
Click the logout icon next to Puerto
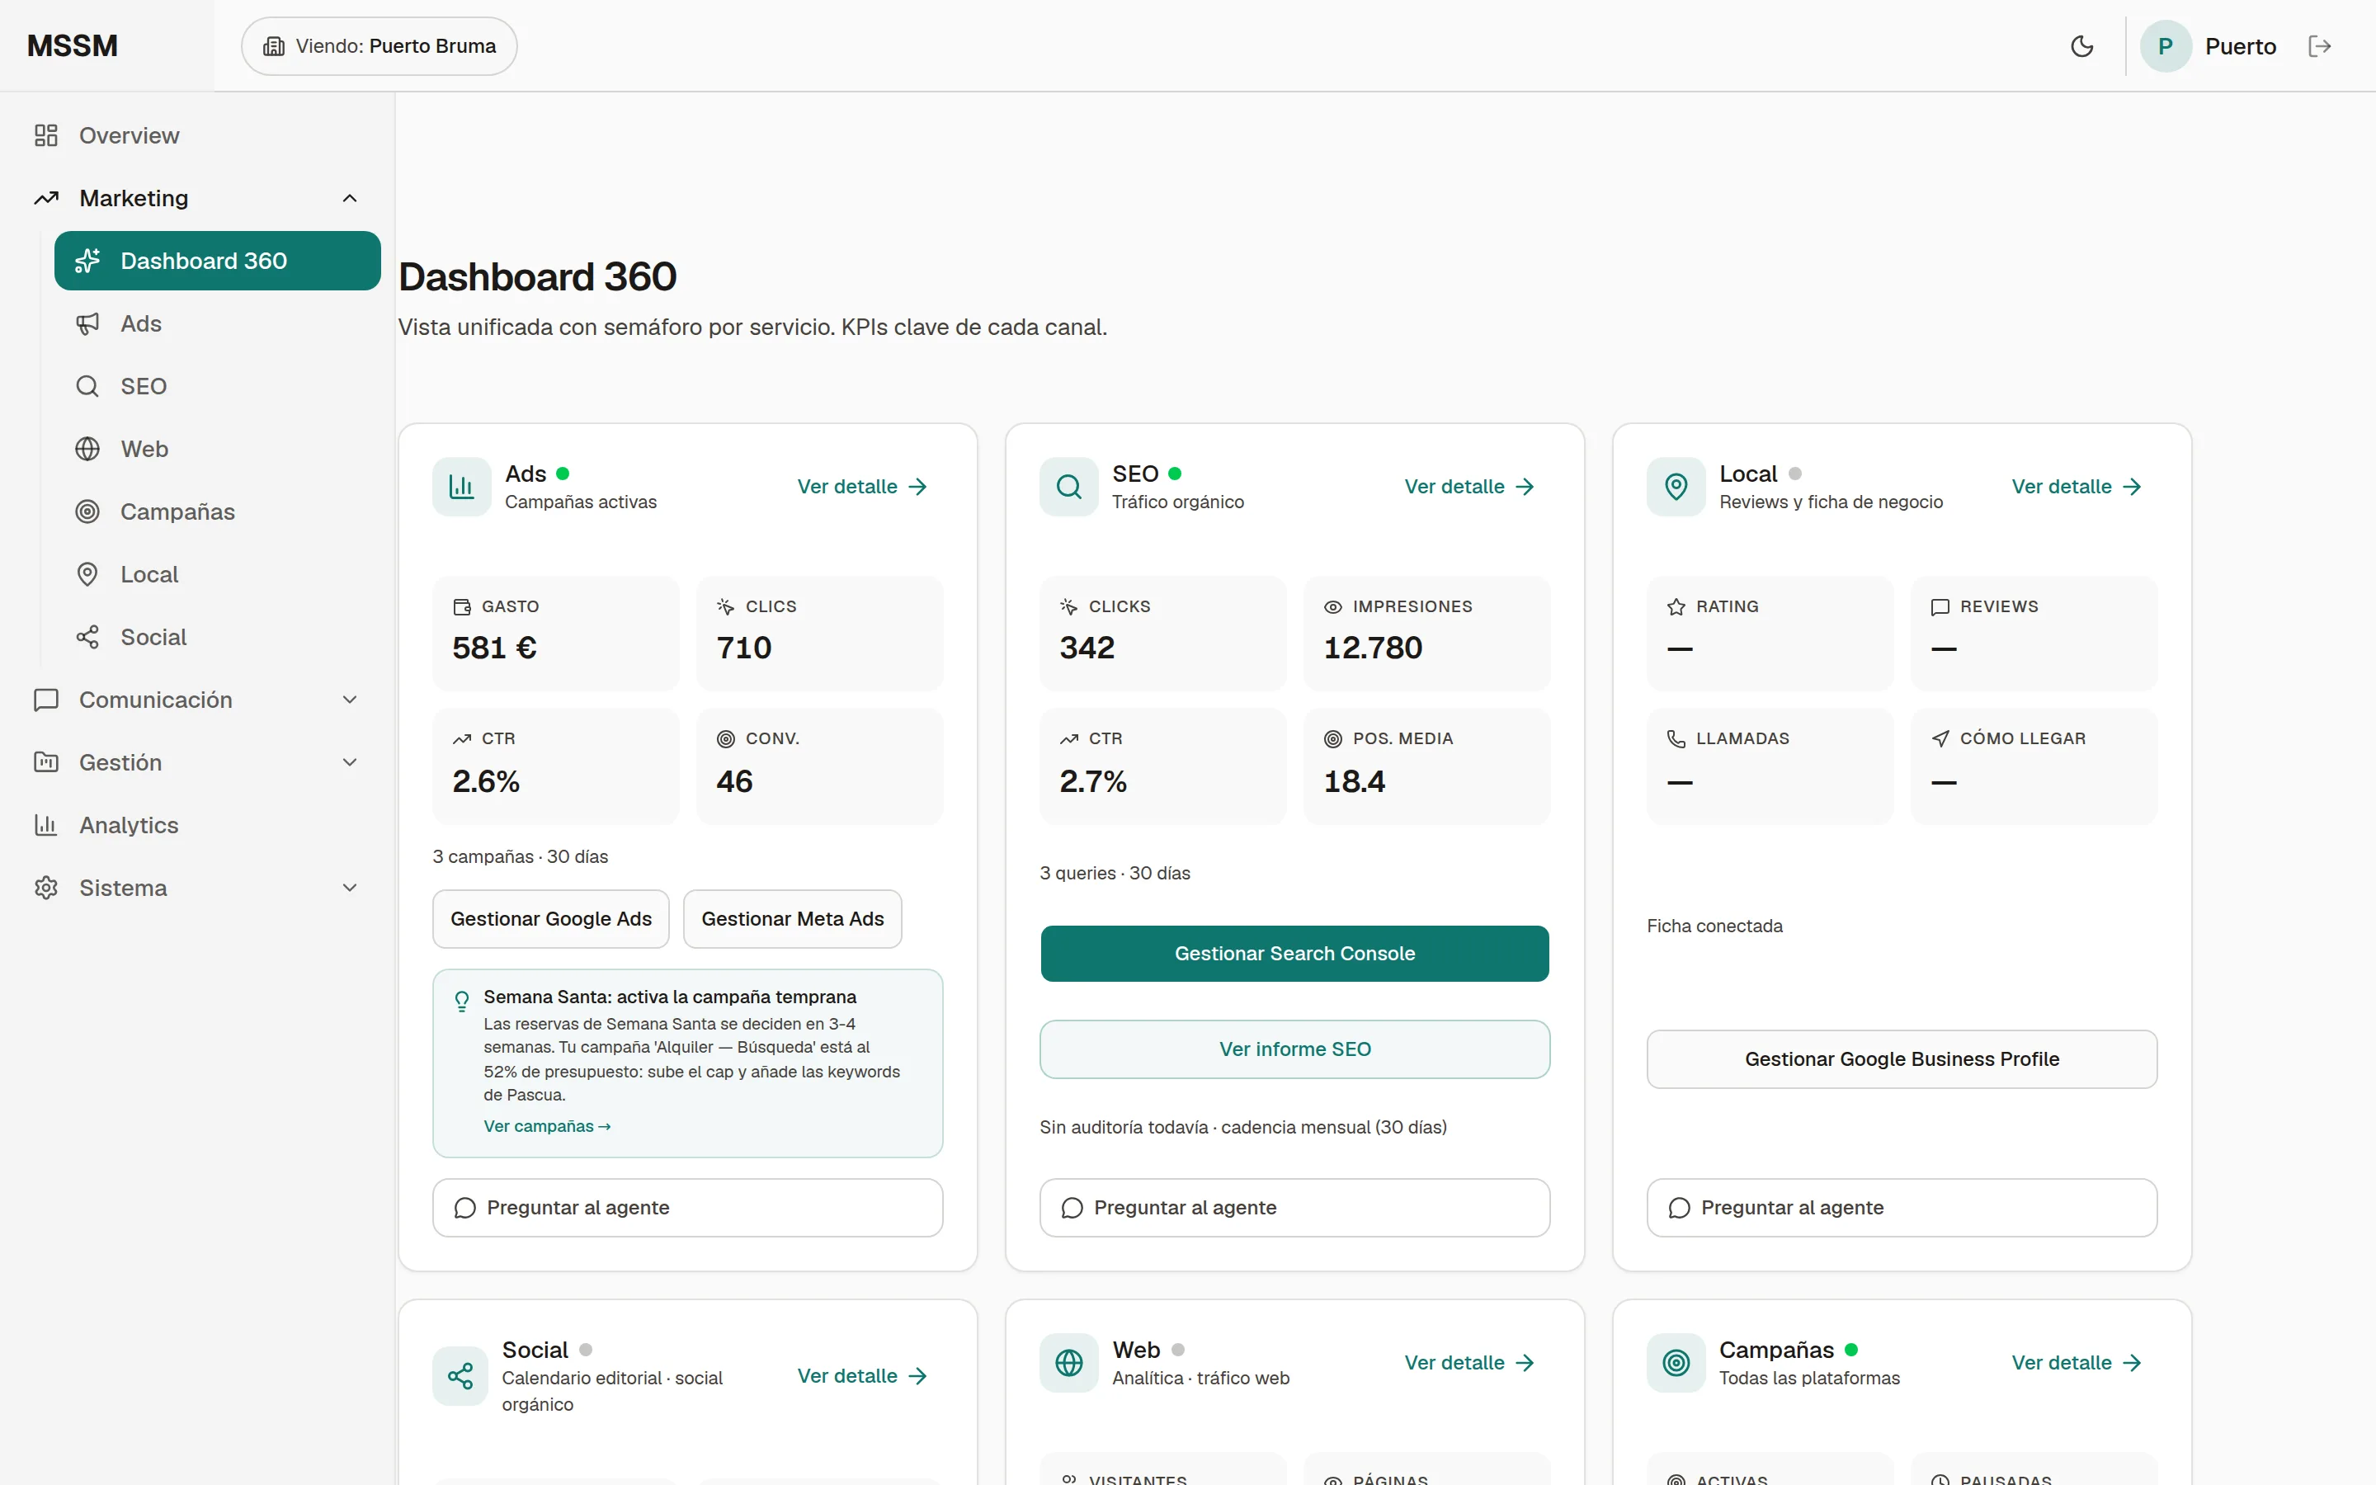point(2319,46)
